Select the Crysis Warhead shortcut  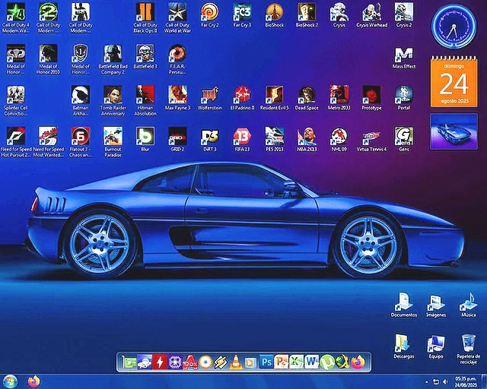tap(372, 15)
